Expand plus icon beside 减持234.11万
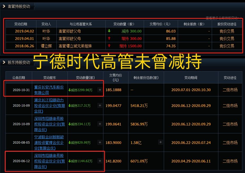Viewport: 245px width, 173px height. point(100,124)
